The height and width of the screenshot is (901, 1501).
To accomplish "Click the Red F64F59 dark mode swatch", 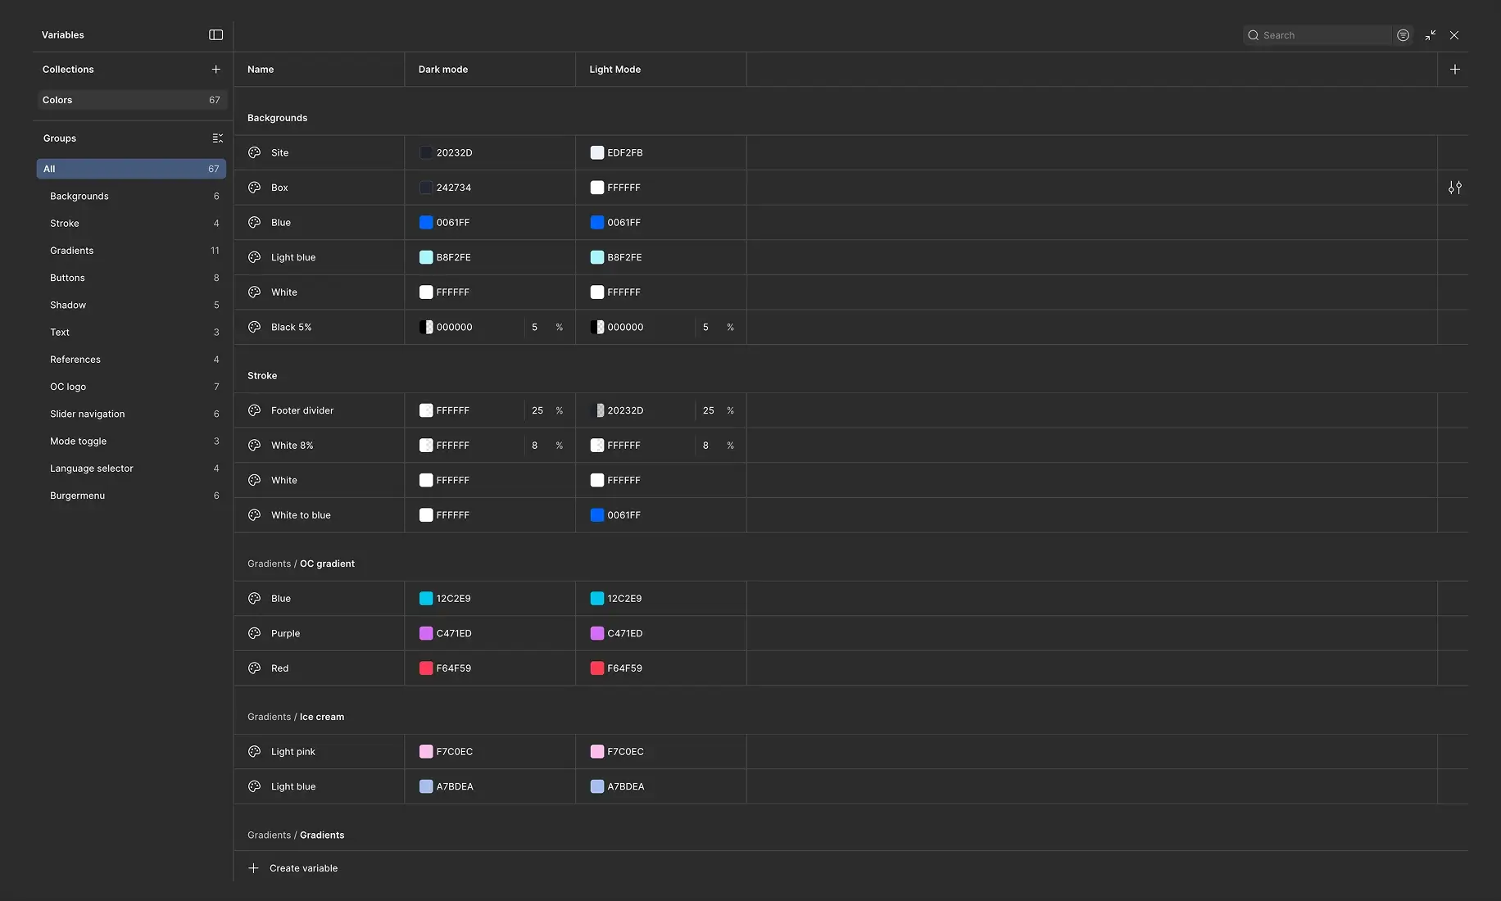I will point(426,668).
